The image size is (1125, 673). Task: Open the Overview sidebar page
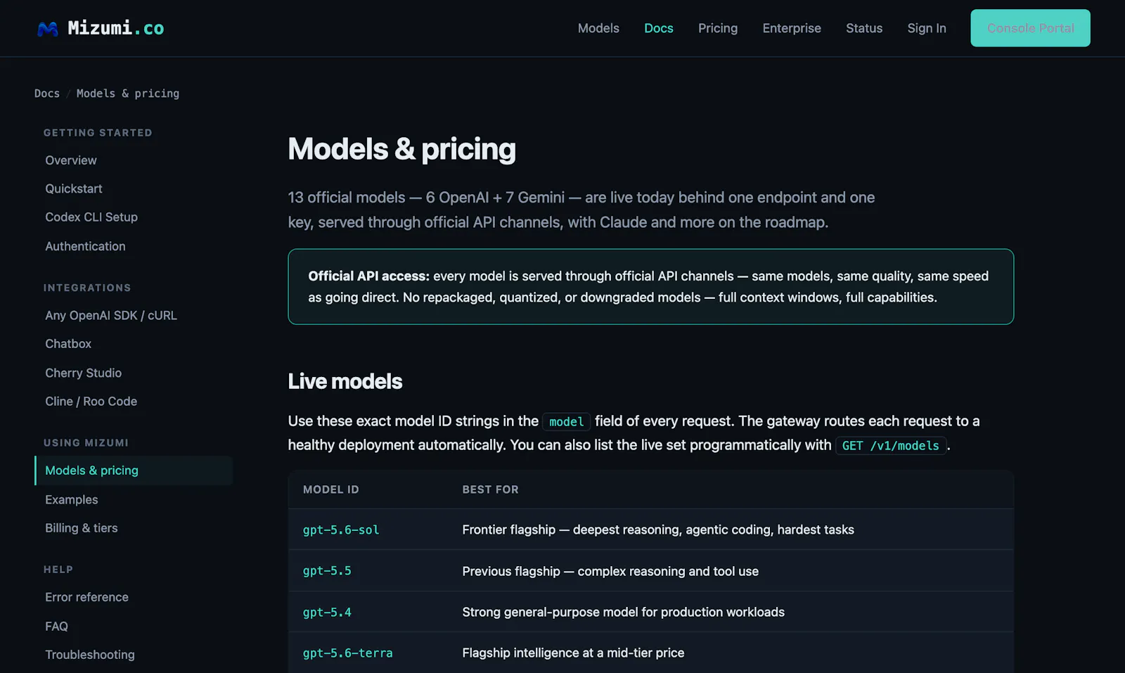pyautogui.click(x=71, y=160)
